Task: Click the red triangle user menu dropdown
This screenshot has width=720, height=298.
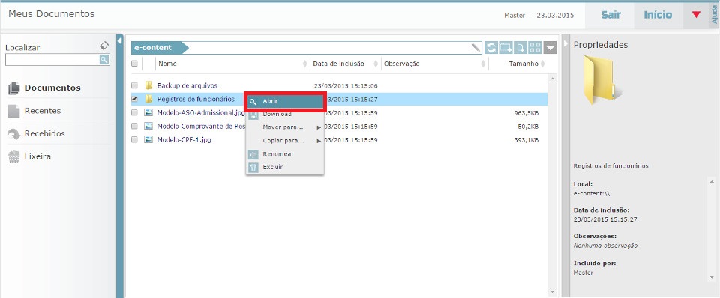Action: pos(696,15)
